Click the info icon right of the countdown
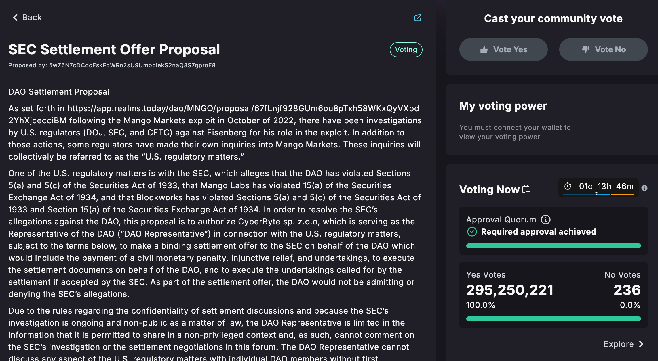 click(644, 188)
